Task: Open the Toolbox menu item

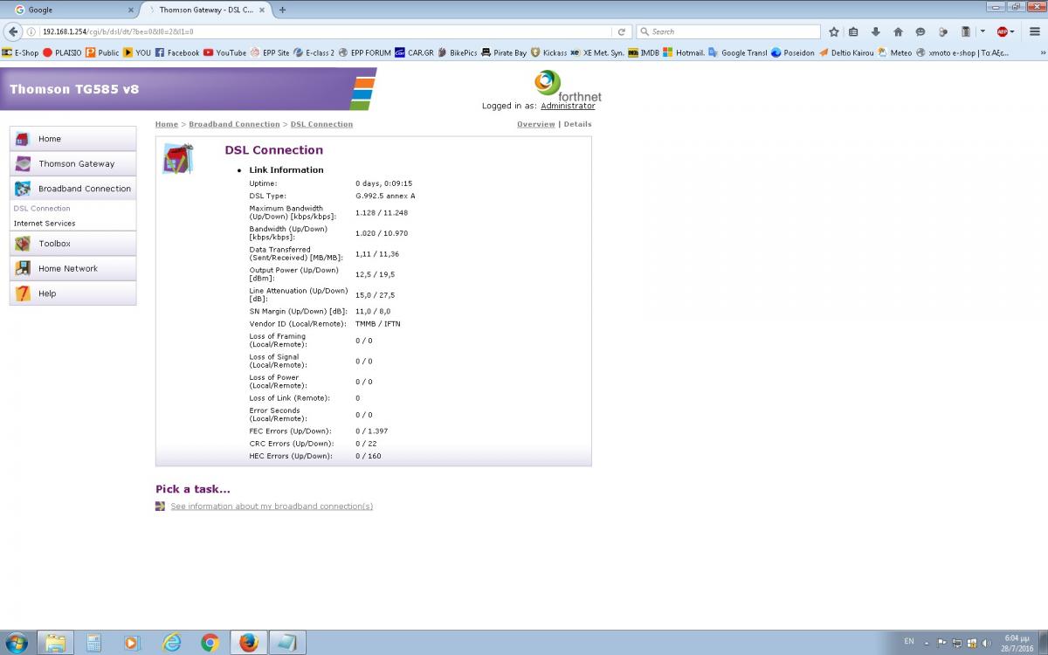Action: coord(72,244)
